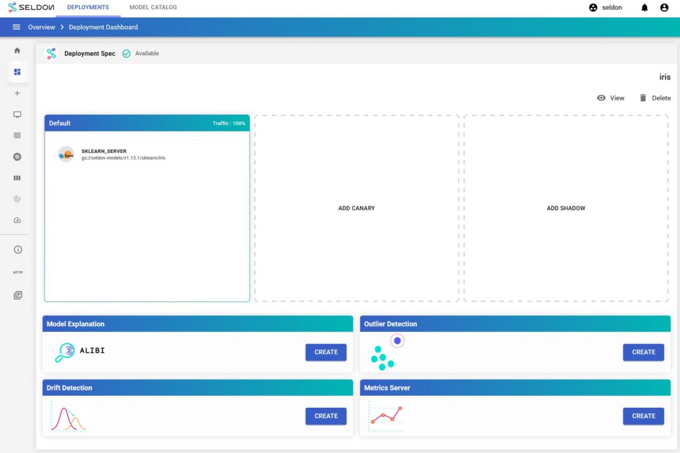Click the iris deployment name
Image resolution: width=680 pixels, height=453 pixels.
pos(665,77)
